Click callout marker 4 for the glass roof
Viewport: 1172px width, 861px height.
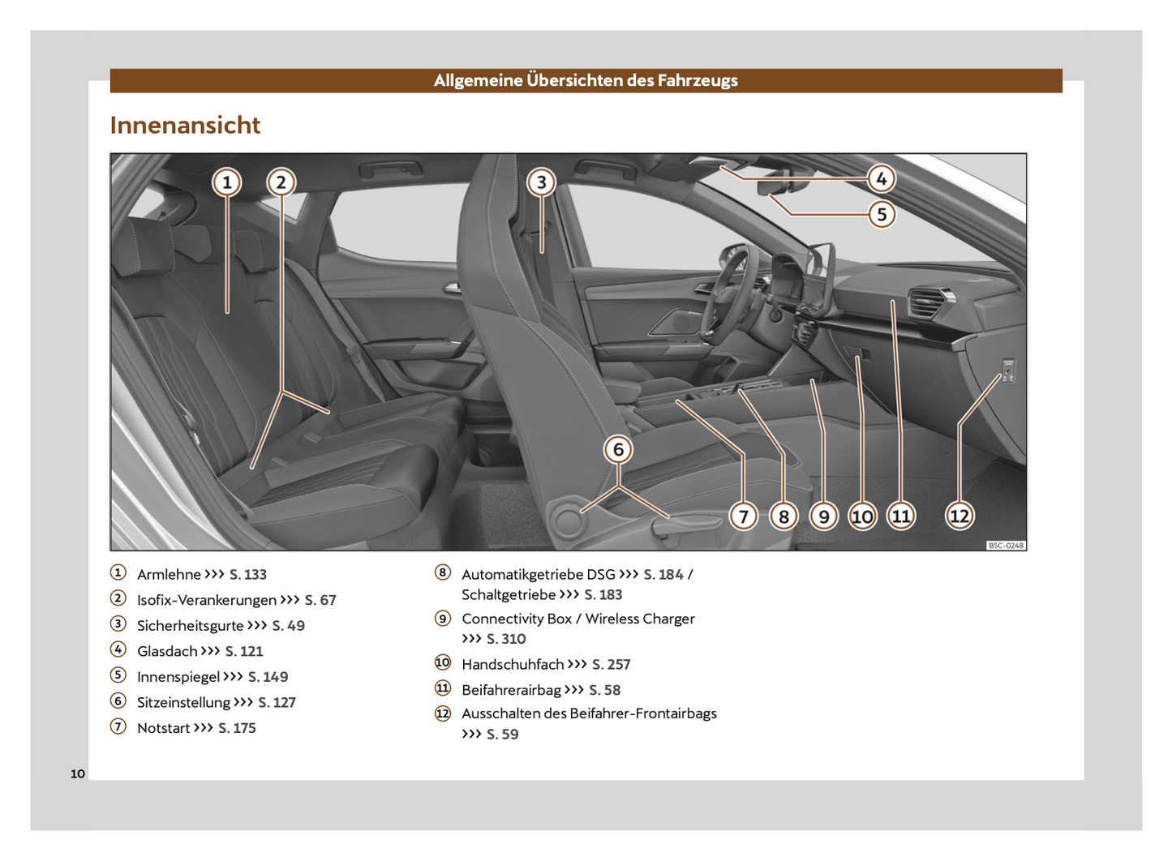click(x=881, y=179)
